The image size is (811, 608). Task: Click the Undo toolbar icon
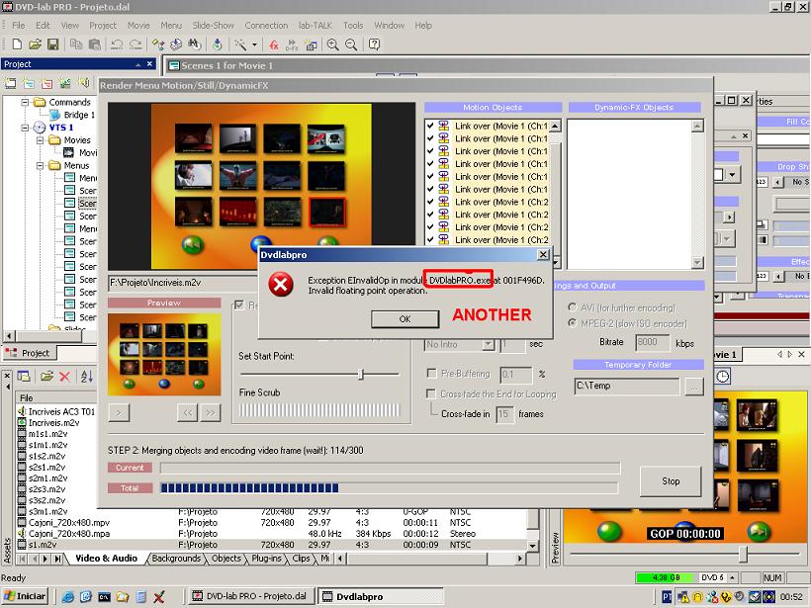coord(117,44)
